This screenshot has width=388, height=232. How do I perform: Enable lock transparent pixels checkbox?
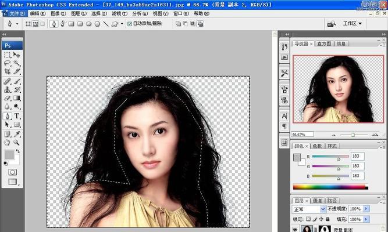coord(308,219)
